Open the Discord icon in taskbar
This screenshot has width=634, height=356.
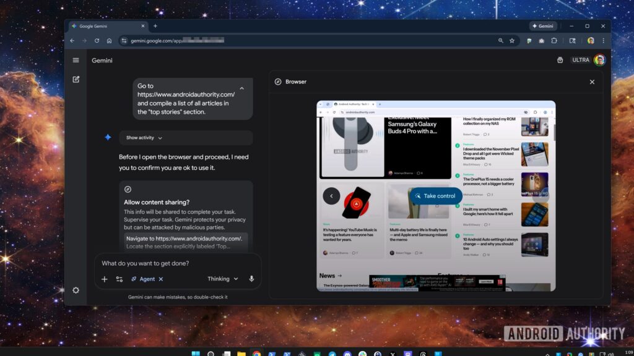[x=347, y=354]
